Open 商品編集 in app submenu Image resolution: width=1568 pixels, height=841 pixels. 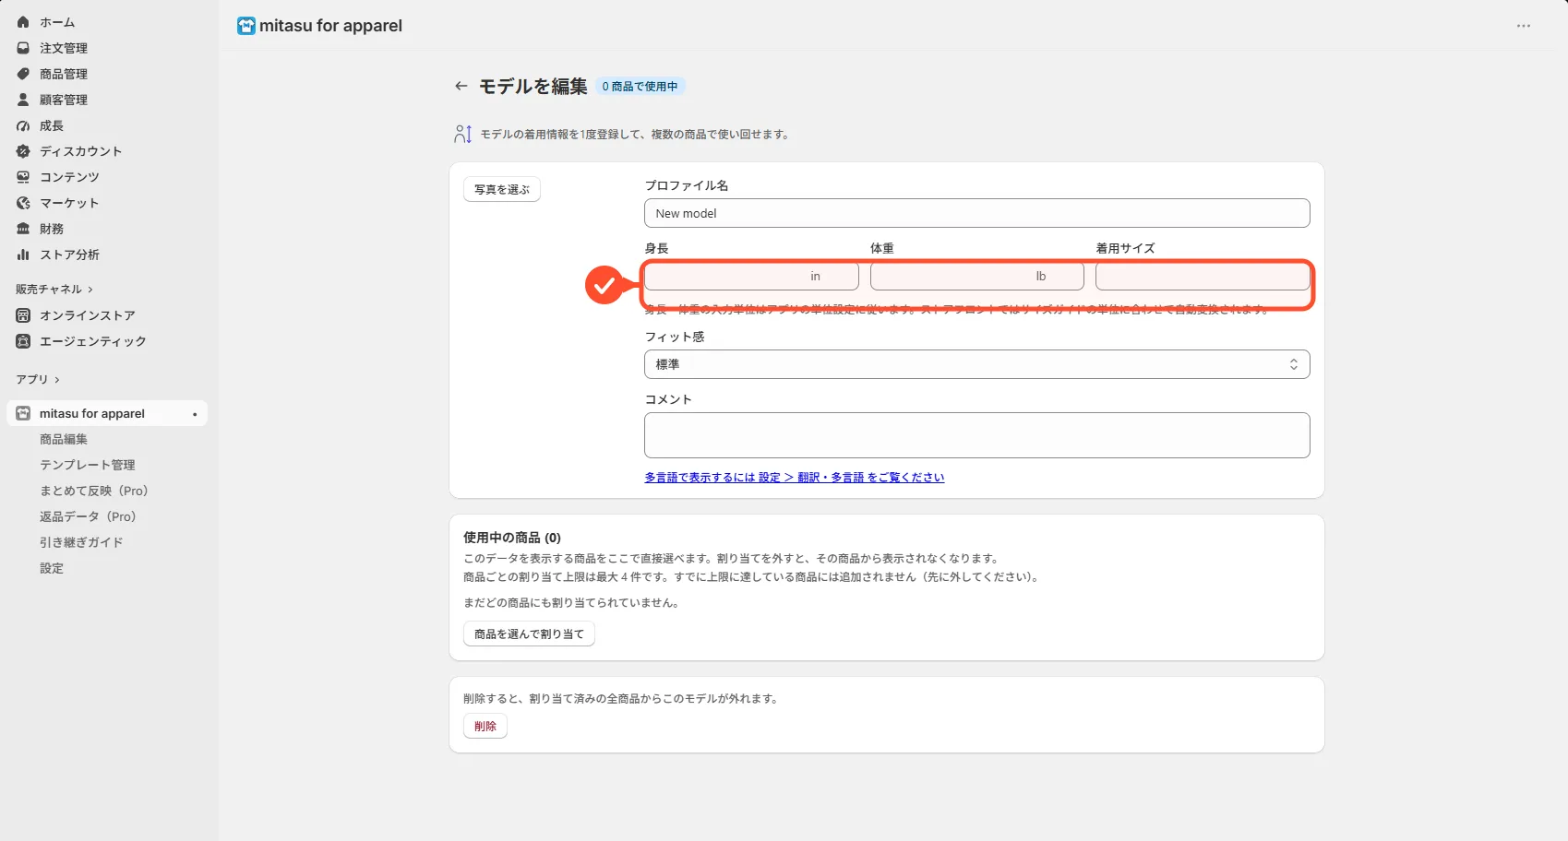[x=64, y=440]
